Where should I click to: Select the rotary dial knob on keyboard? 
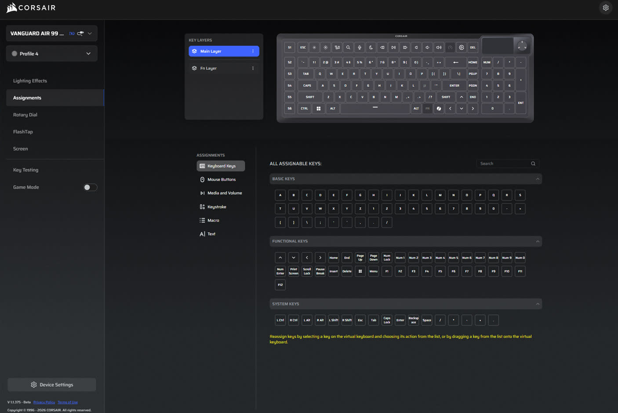click(x=522, y=46)
